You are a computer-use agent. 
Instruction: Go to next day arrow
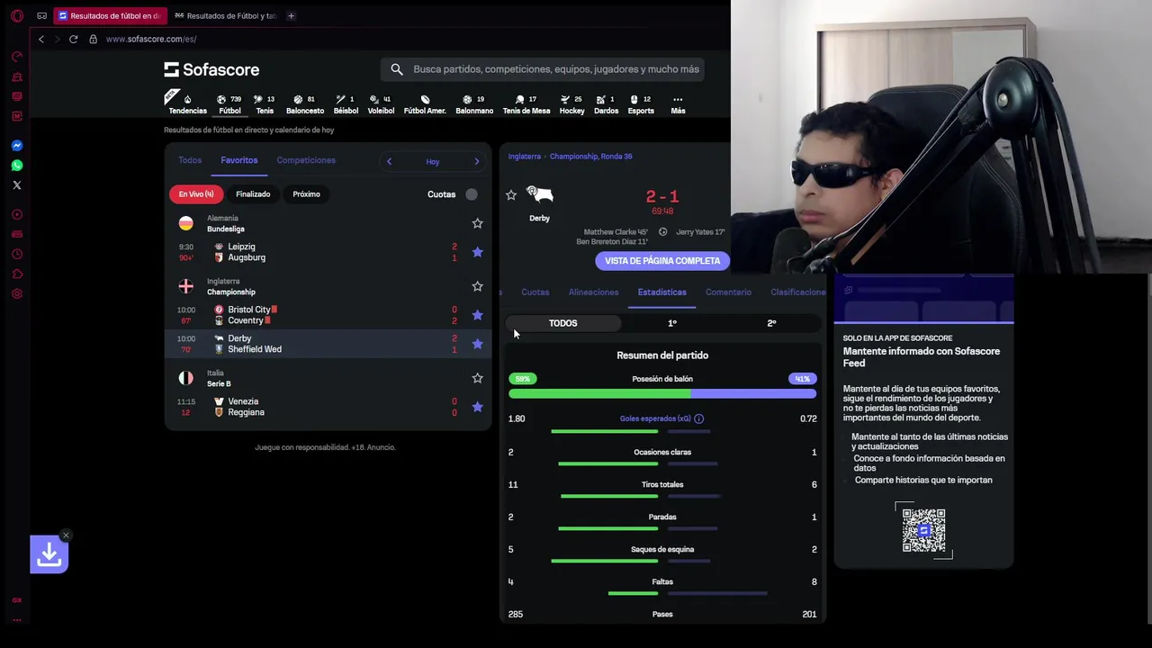pyautogui.click(x=477, y=161)
